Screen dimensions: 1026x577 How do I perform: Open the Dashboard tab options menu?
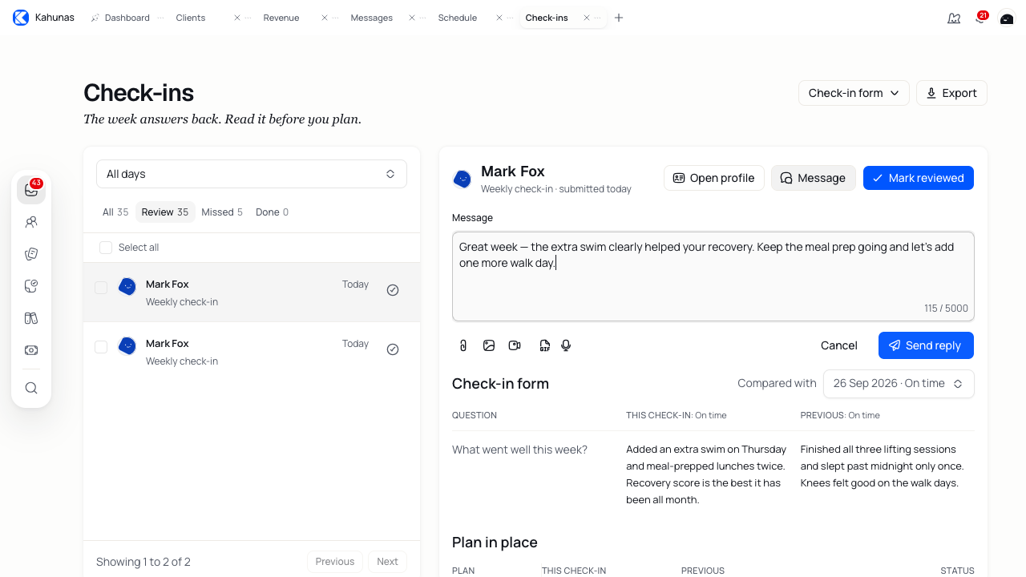(x=161, y=18)
